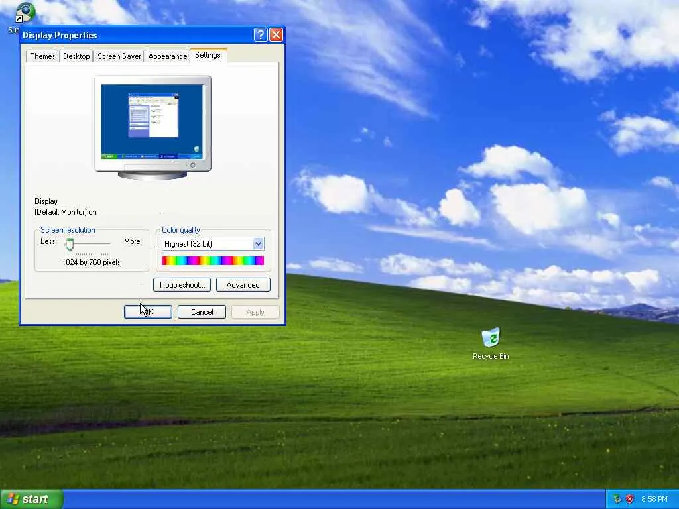Viewport: 679px width, 509px height.
Task: Click the Display Properties help question mark
Action: [x=260, y=35]
